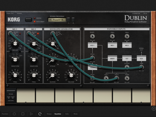Click the Attack knob
This screenshot has width=156, height=117.
tap(53, 60)
